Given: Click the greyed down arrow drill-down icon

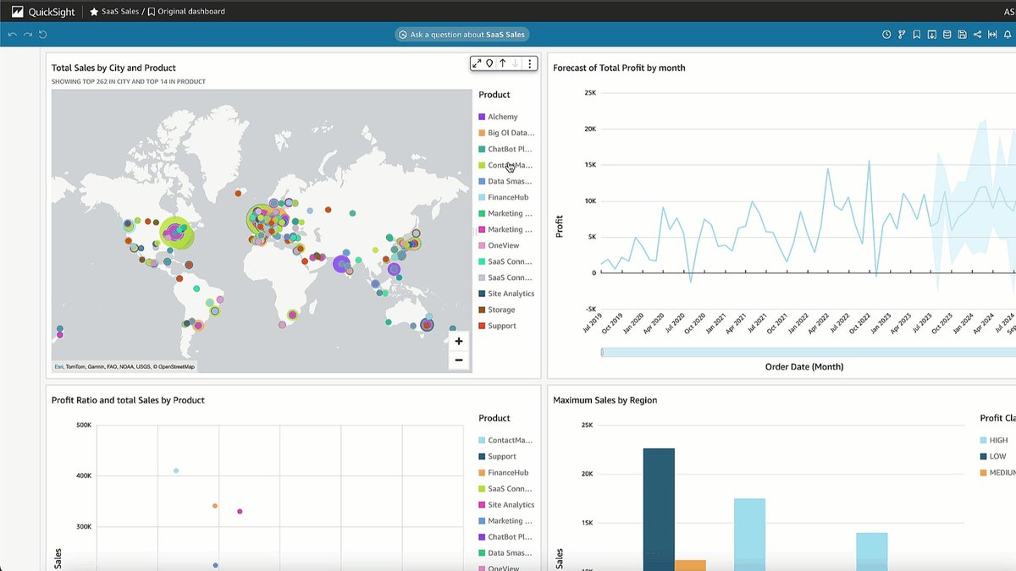Looking at the screenshot, I should tap(515, 63).
